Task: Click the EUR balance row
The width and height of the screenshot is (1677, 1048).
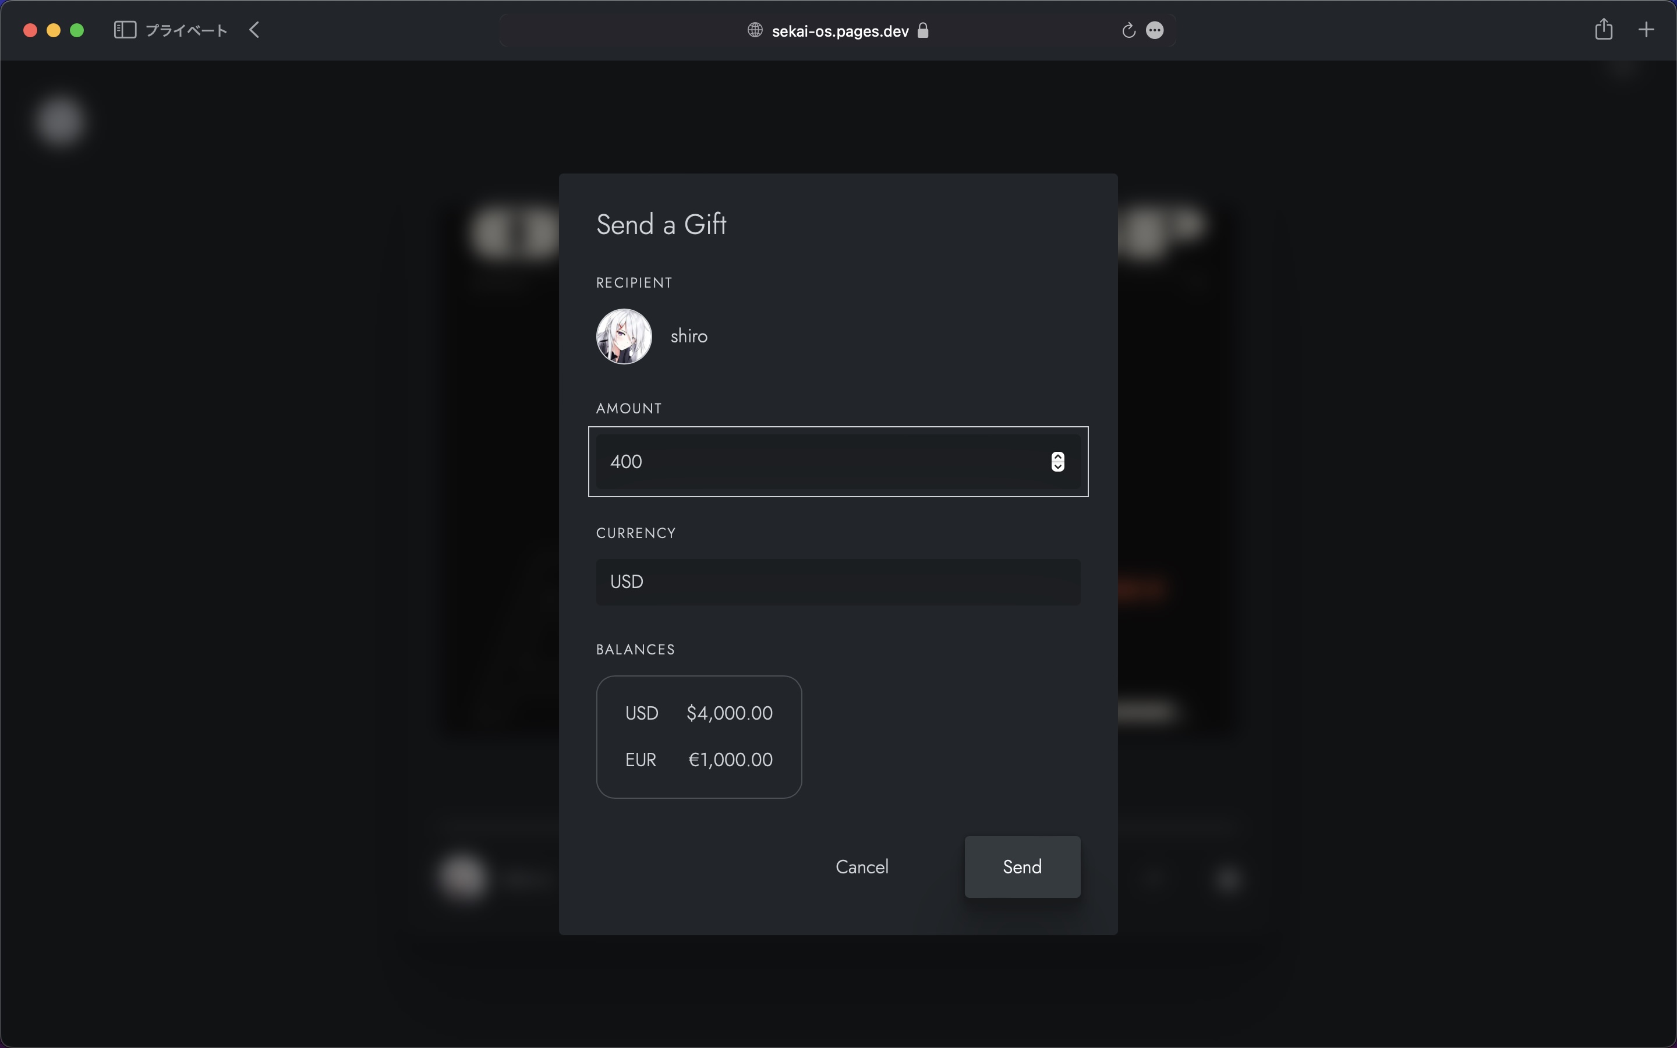Action: [x=698, y=760]
